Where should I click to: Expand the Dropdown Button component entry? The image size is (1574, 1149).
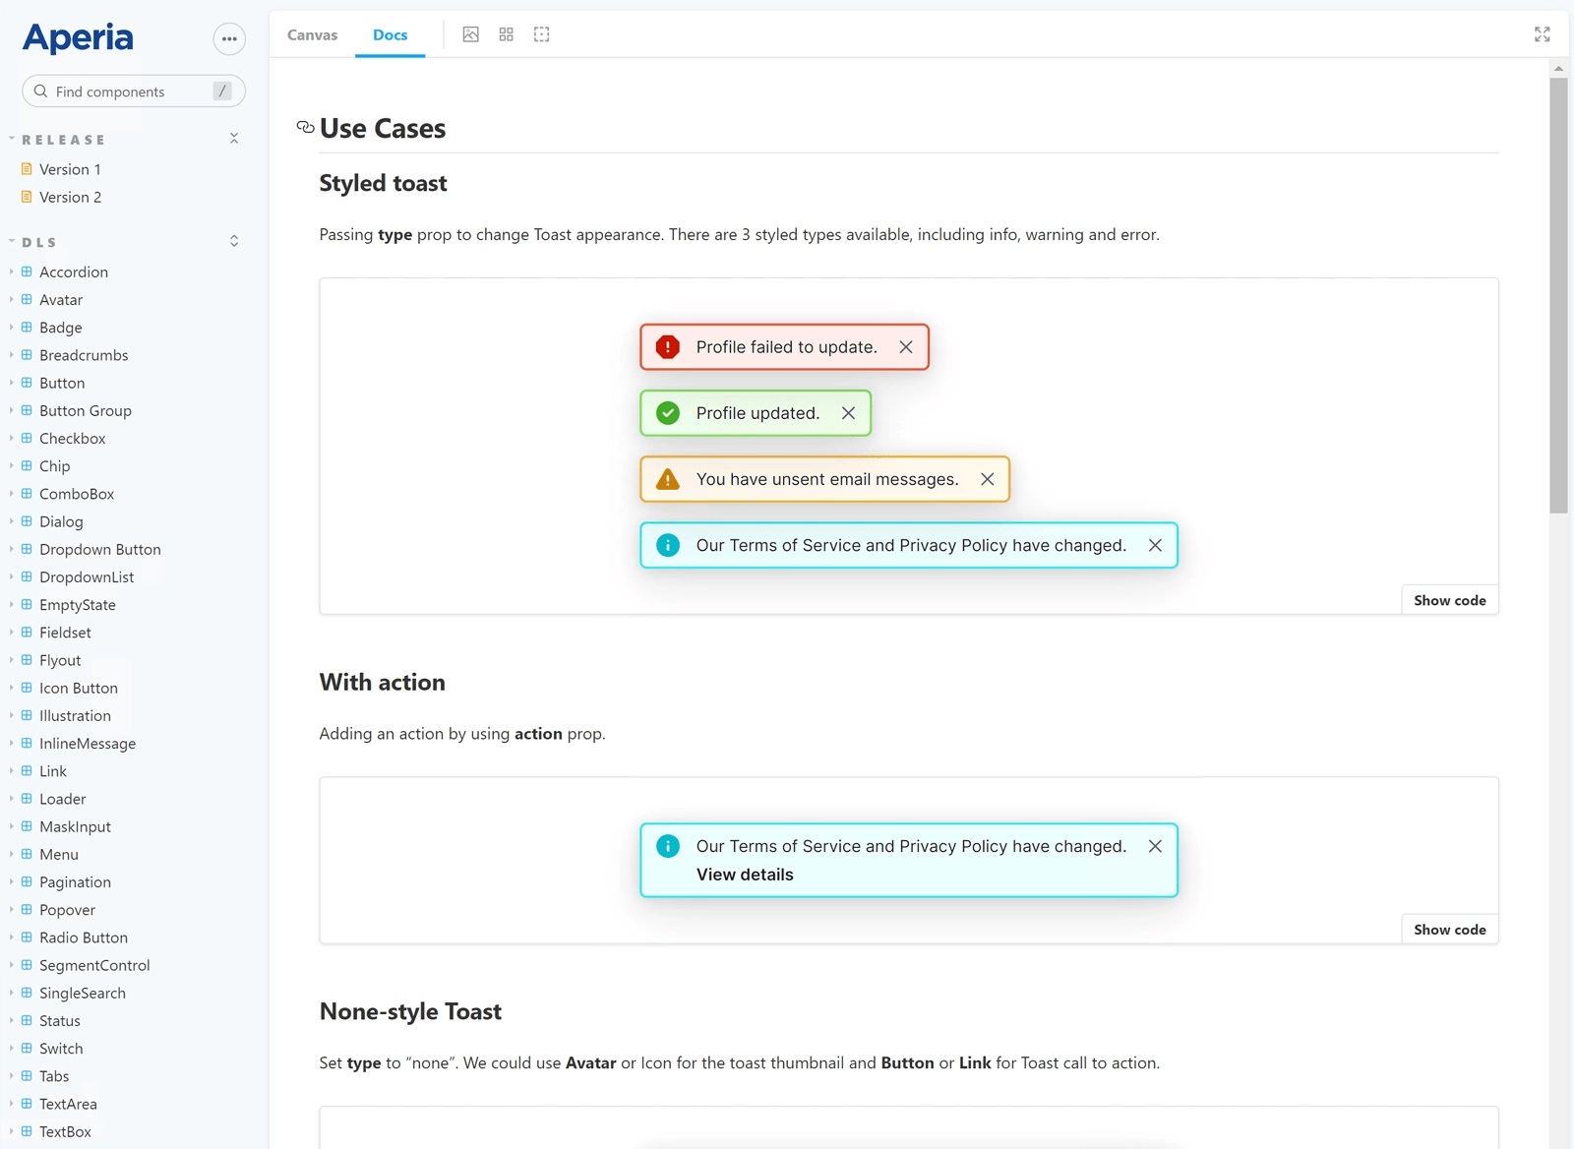pyautogui.click(x=12, y=549)
